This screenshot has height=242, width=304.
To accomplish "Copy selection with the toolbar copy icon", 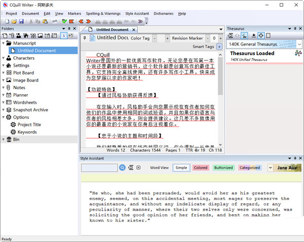I will click(38, 21).
